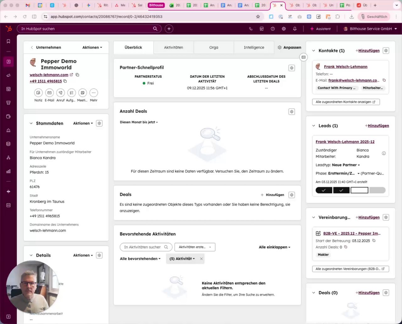This screenshot has height=324, width=402.
Task: Start a call with Anruf icon
Action: coord(60,93)
